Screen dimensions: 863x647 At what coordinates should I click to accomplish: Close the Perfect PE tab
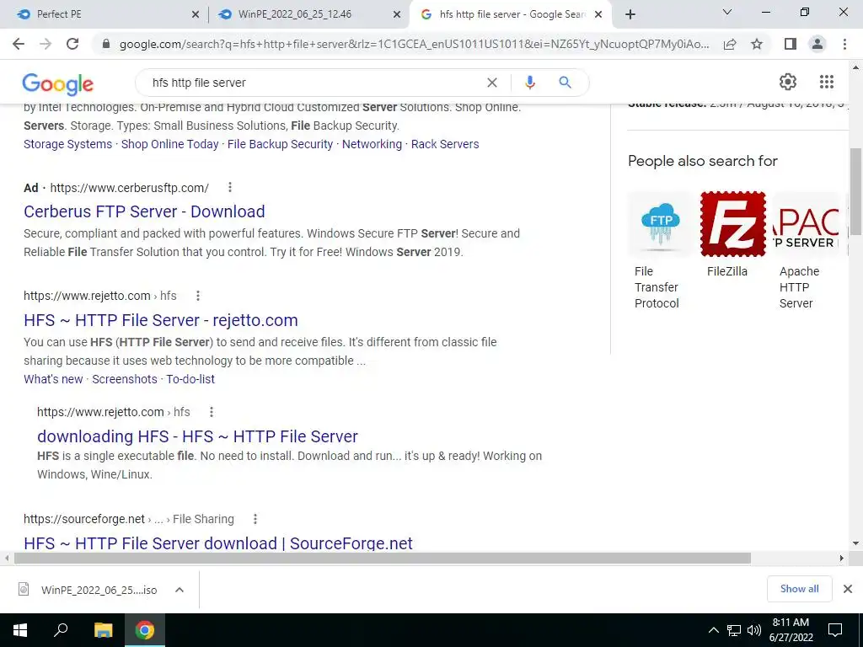pos(196,15)
